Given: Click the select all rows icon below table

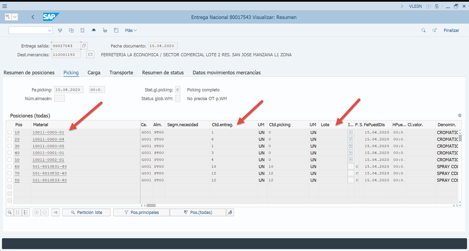Looking at the screenshot, I should (18, 212).
